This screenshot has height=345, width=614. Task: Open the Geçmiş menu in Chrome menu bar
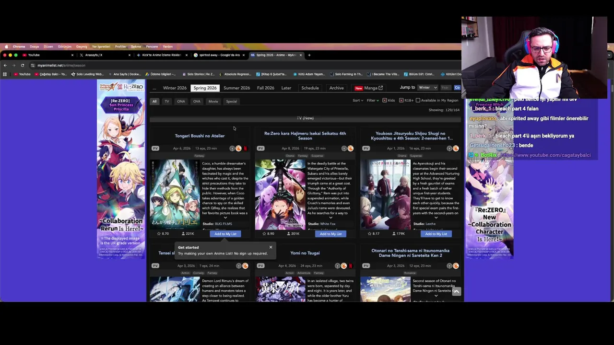[x=82, y=46]
